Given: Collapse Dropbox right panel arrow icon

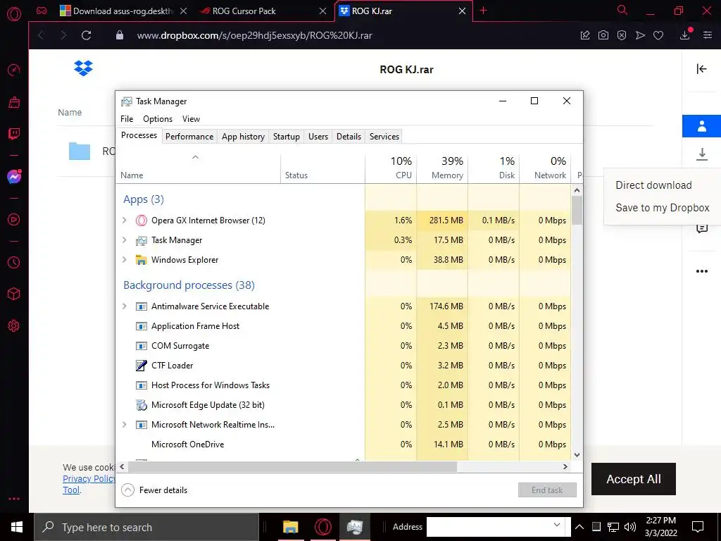Looking at the screenshot, I should pyautogui.click(x=701, y=69).
